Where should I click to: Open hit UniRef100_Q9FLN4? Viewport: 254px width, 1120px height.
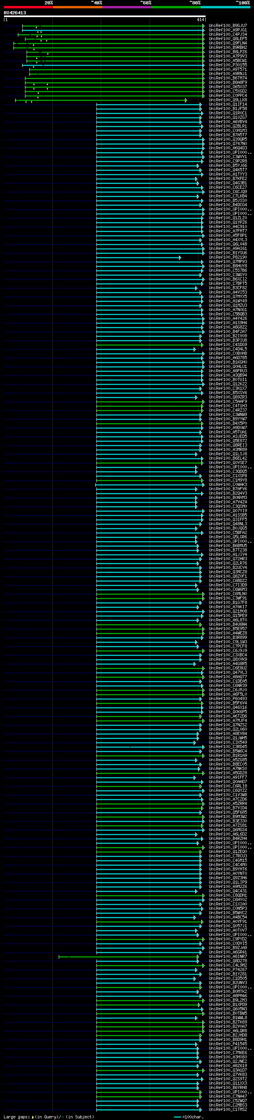[x=228, y=43]
